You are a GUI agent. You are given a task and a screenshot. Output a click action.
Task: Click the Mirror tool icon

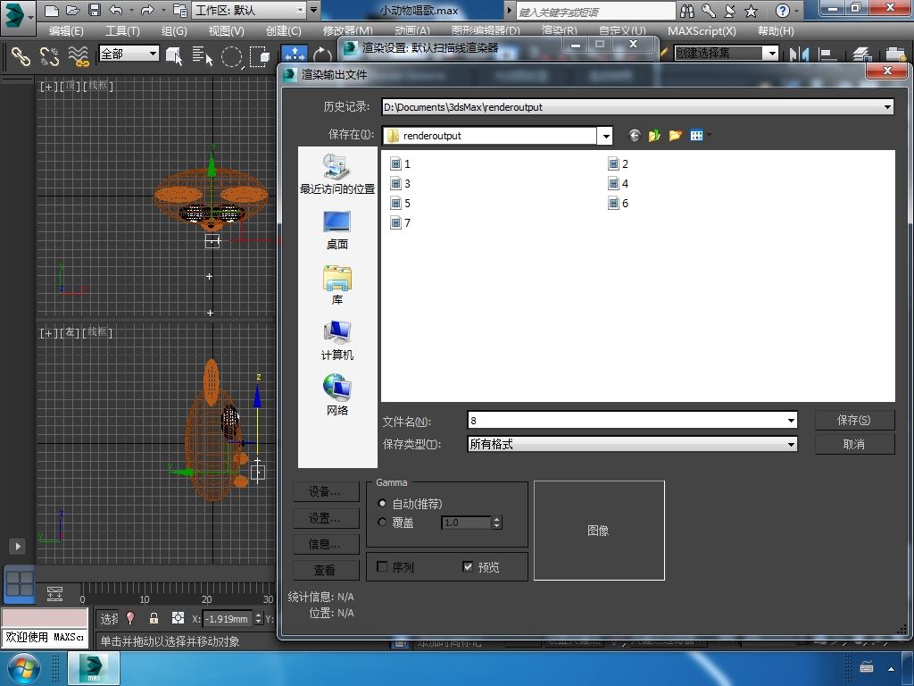click(x=799, y=54)
